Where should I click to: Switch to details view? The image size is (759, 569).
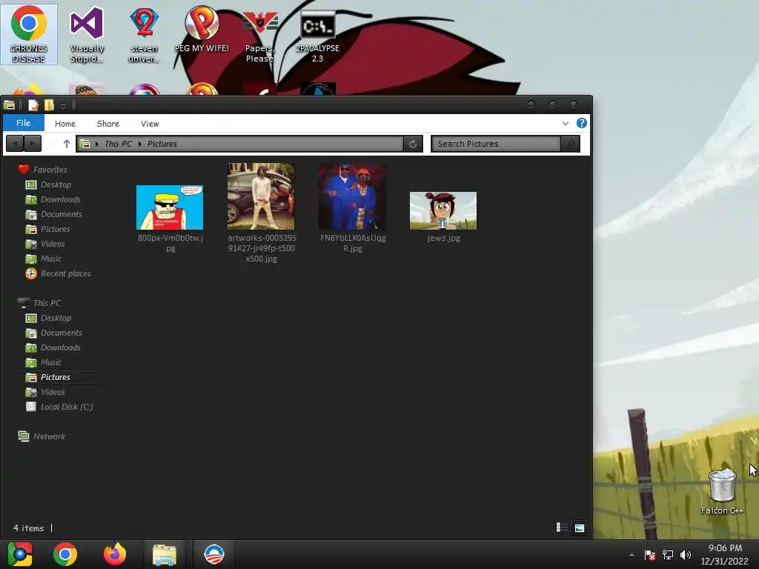pos(562,528)
